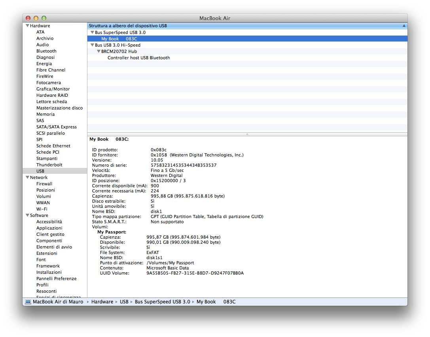Select Thunderbolt in the Hardware list
Image resolution: width=430 pixels, height=337 pixels.
pos(49,165)
